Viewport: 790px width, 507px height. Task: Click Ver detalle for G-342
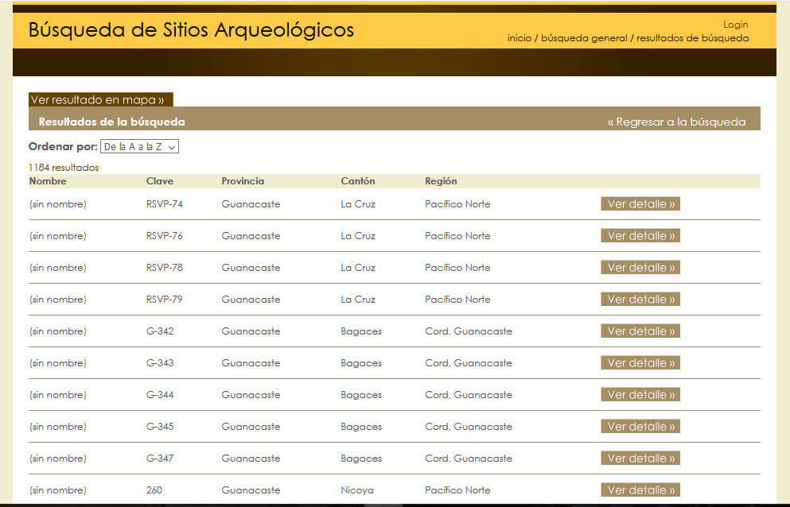pos(640,331)
